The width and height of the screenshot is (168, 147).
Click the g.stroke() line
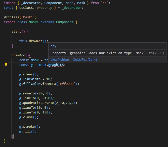click(30, 127)
